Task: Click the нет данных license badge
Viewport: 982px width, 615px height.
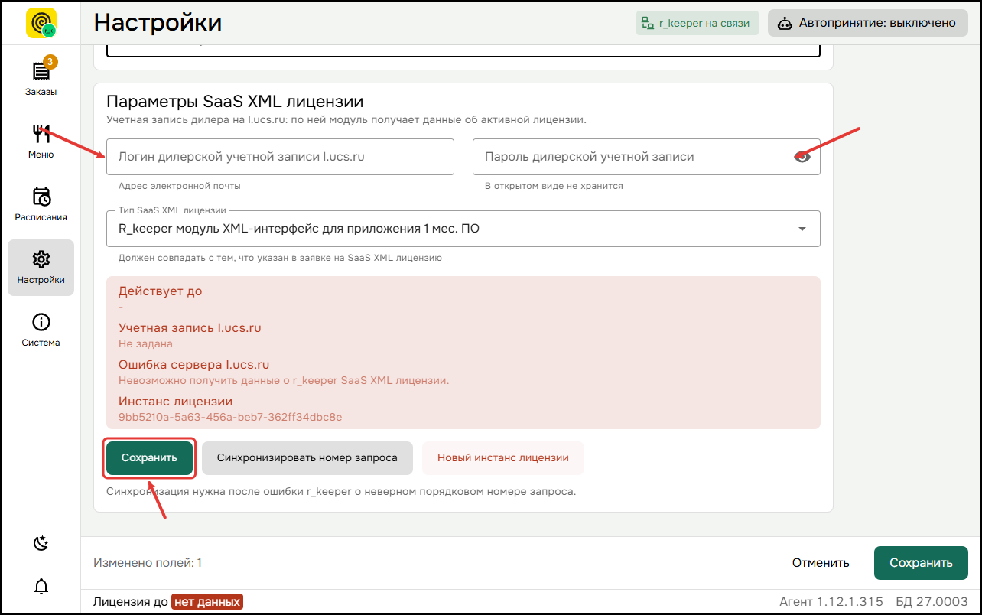Action: click(206, 602)
